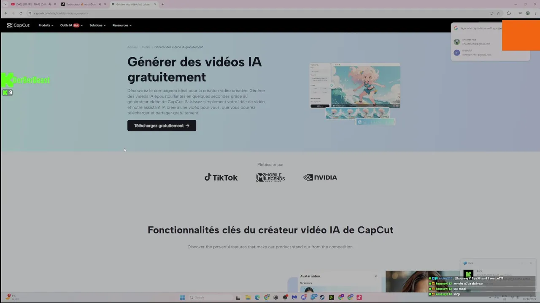Open the Windows Start menu

click(182, 297)
